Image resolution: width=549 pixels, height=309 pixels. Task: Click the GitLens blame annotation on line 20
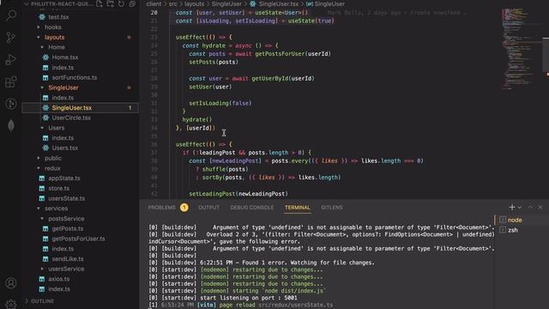[x=396, y=13]
